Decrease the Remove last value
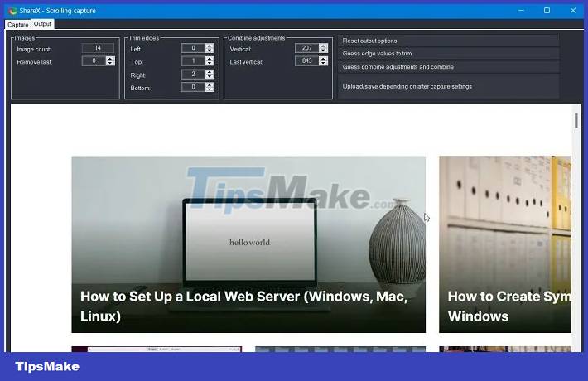The image size is (588, 381). tap(110, 63)
